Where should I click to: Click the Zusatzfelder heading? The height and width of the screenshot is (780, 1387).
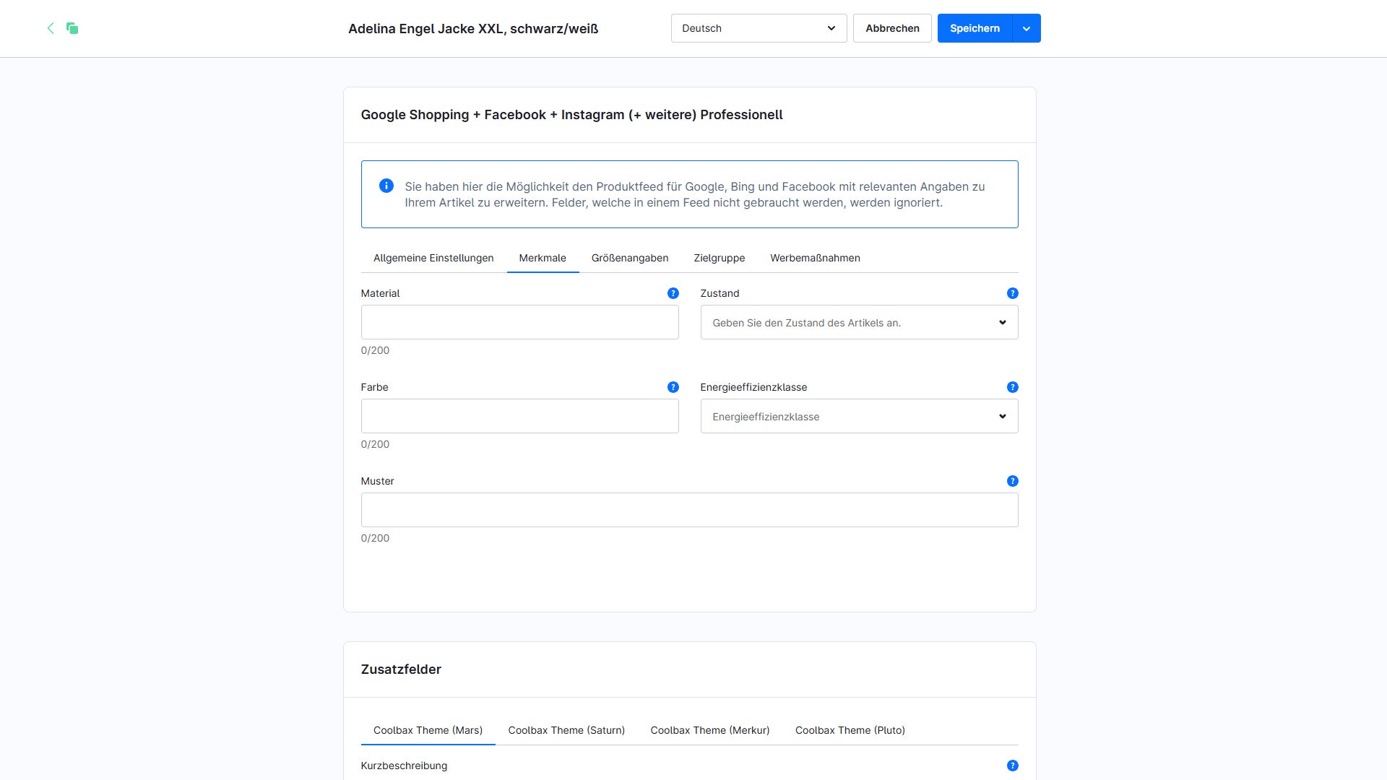pyautogui.click(x=401, y=669)
